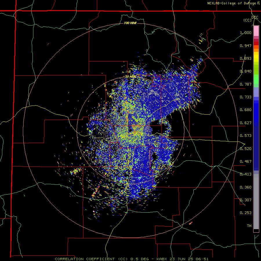This screenshot has height=261, width=261.
Task: Click the 50 NMI range ring label
Action: pyautogui.click(x=131, y=77)
